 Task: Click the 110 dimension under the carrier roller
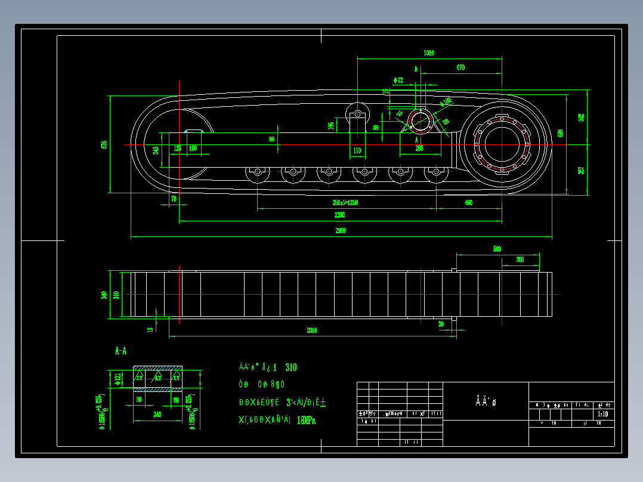[357, 150]
